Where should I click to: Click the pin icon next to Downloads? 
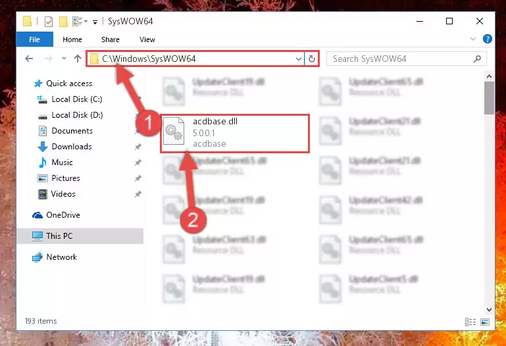138,147
